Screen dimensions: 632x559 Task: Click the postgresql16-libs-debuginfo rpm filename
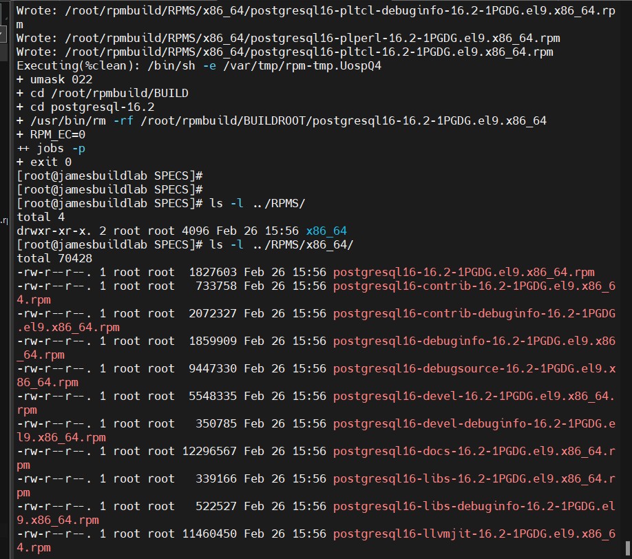(474, 506)
